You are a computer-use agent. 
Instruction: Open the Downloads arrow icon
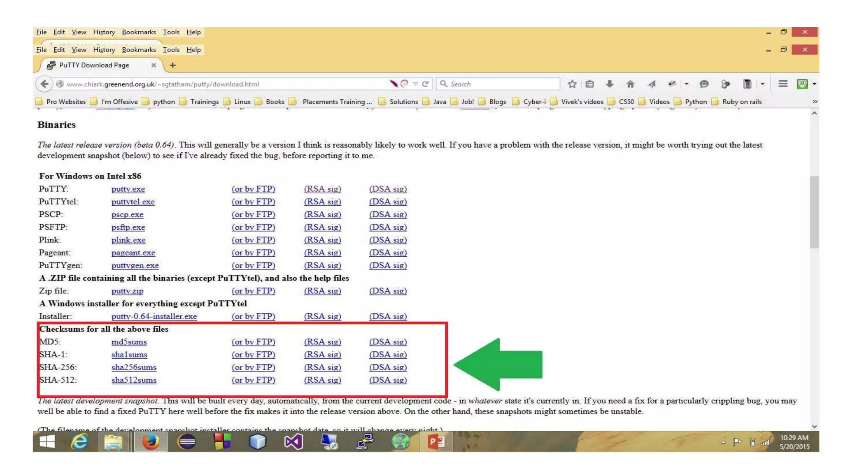610,84
